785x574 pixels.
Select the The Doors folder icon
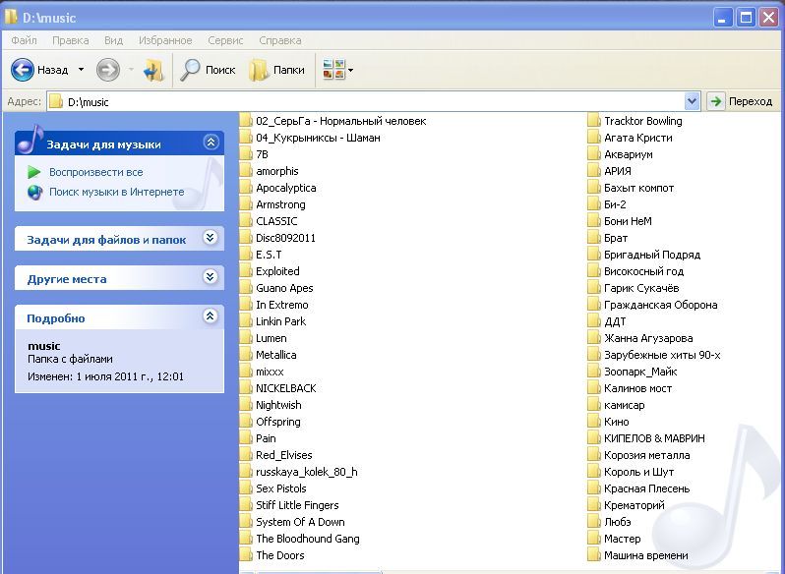tap(245, 555)
